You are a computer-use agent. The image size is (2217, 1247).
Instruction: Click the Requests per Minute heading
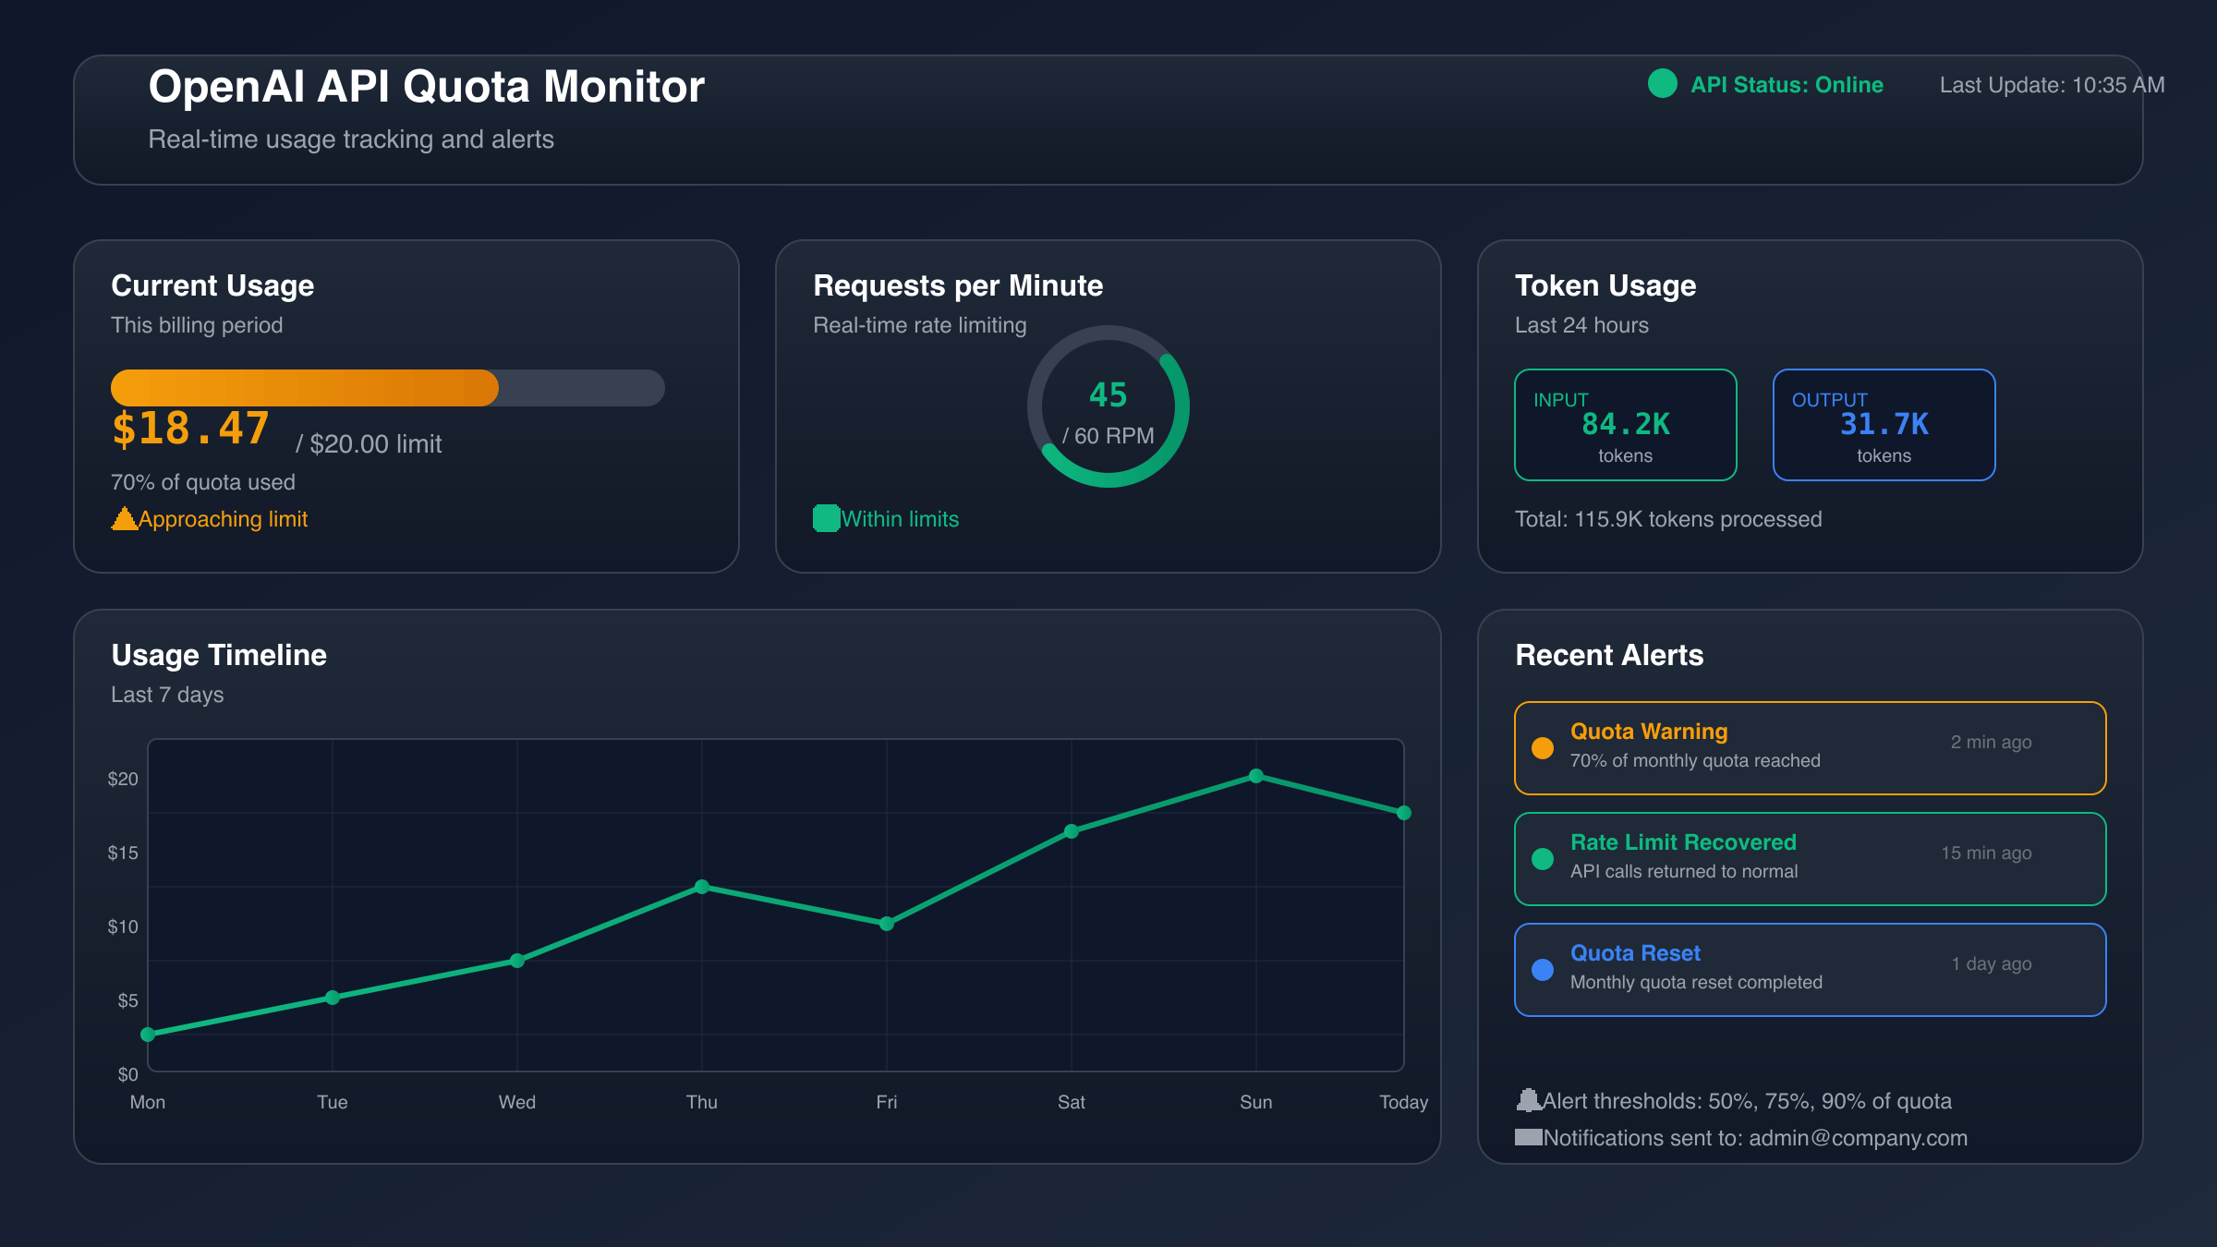pos(958,285)
